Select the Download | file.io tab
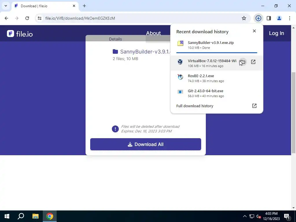This screenshot has width=296, height=222. click(x=45, y=6)
